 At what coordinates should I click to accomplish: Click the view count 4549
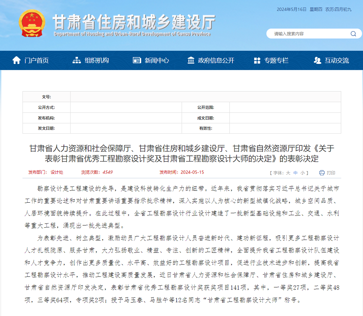pos(107,172)
